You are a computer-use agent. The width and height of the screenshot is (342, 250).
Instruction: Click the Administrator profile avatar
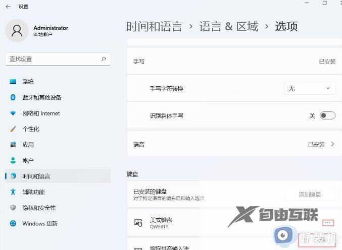[x=17, y=30]
